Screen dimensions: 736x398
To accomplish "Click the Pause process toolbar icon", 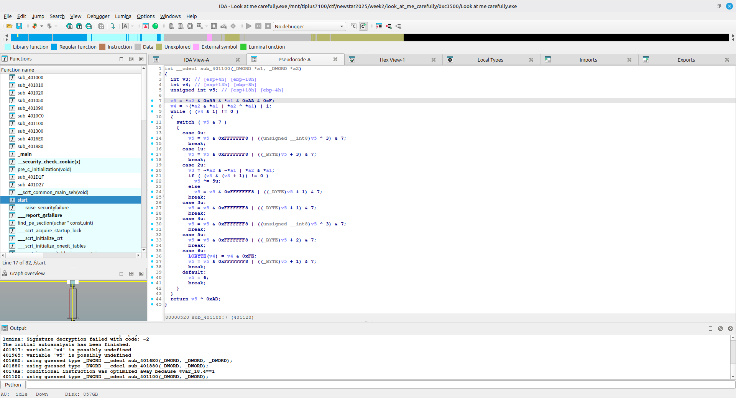I will [x=258, y=26].
